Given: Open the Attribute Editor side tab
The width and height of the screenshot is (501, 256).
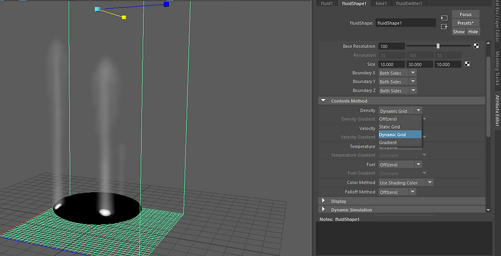Looking at the screenshot, I should coord(498,110).
